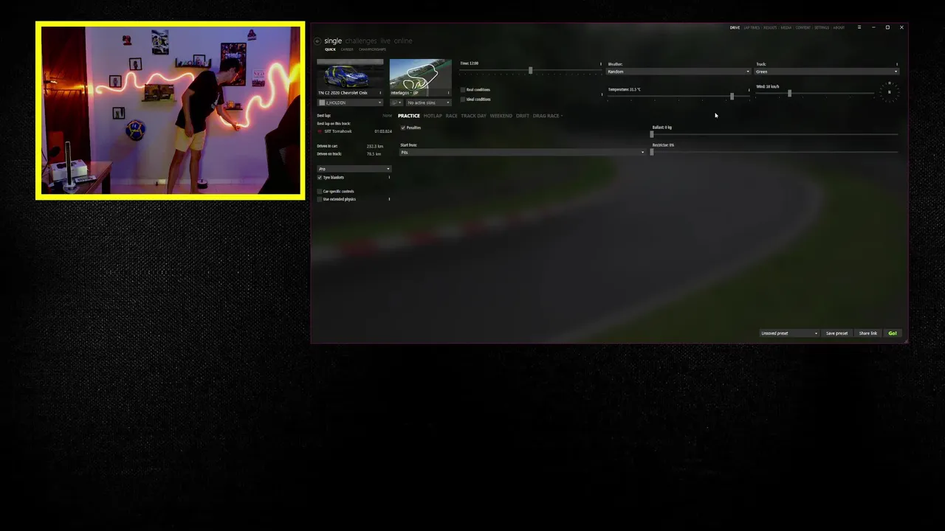Open options dots next to Interlagos track name
The image size is (945, 531).
click(x=447, y=93)
